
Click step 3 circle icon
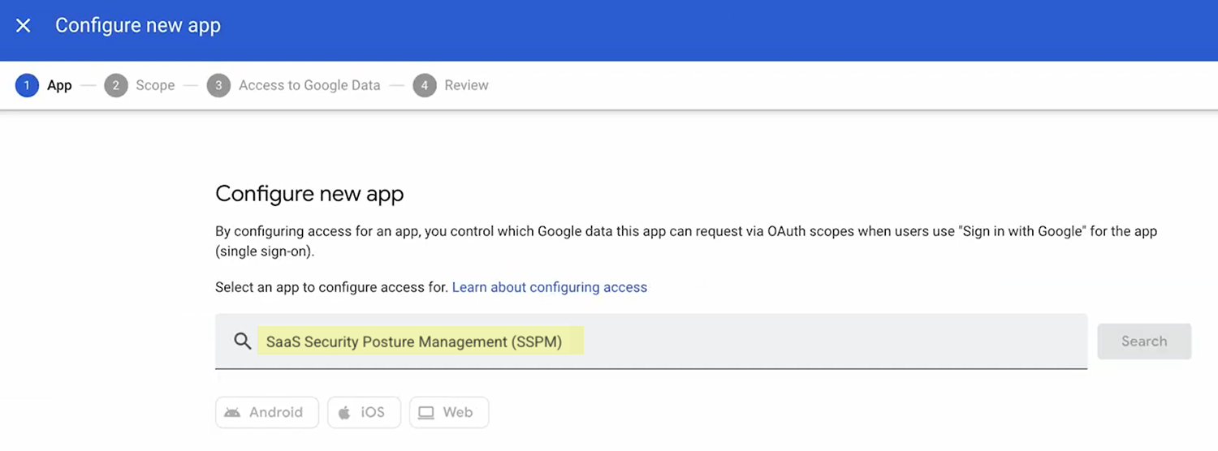pyautogui.click(x=218, y=85)
